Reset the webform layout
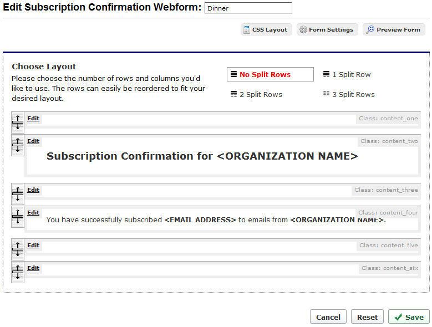432x327 pixels. tap(367, 317)
